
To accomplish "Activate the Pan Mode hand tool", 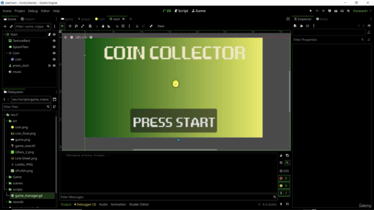I will 103,26.
